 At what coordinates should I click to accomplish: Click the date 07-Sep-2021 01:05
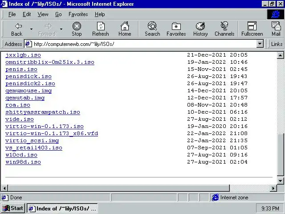(x=217, y=148)
